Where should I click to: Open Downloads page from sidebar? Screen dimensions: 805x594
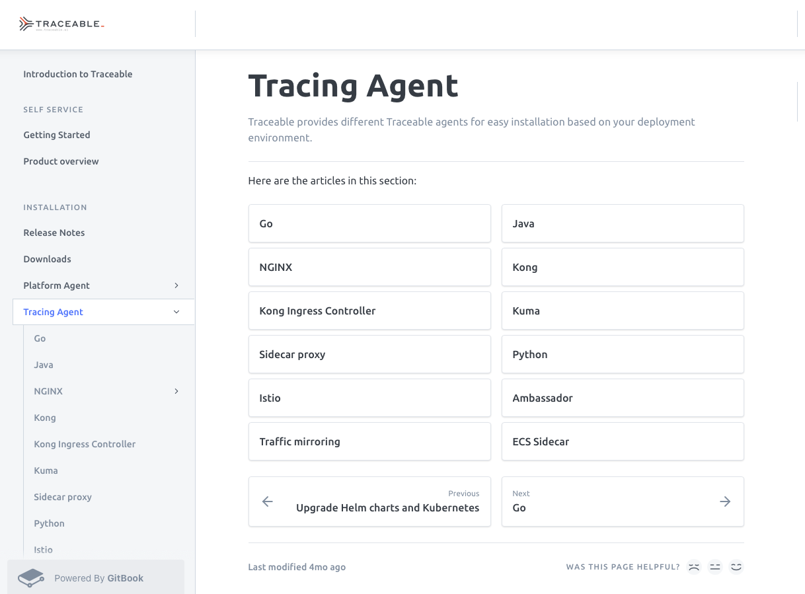tap(48, 259)
